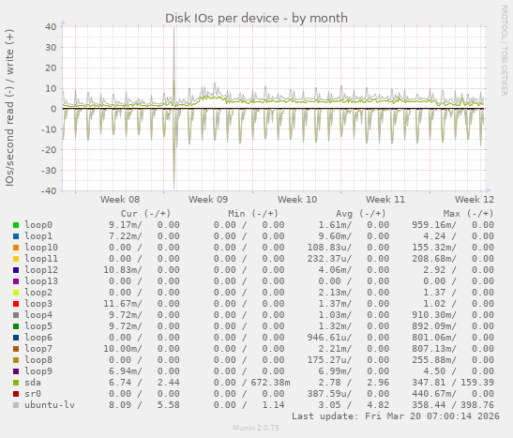Click the y-axis label IOs/second read/write
The width and height of the screenshot is (513, 438).
(x=9, y=108)
